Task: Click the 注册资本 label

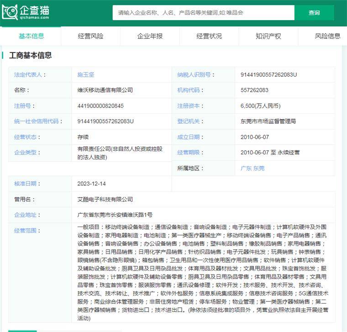Action: (188, 106)
